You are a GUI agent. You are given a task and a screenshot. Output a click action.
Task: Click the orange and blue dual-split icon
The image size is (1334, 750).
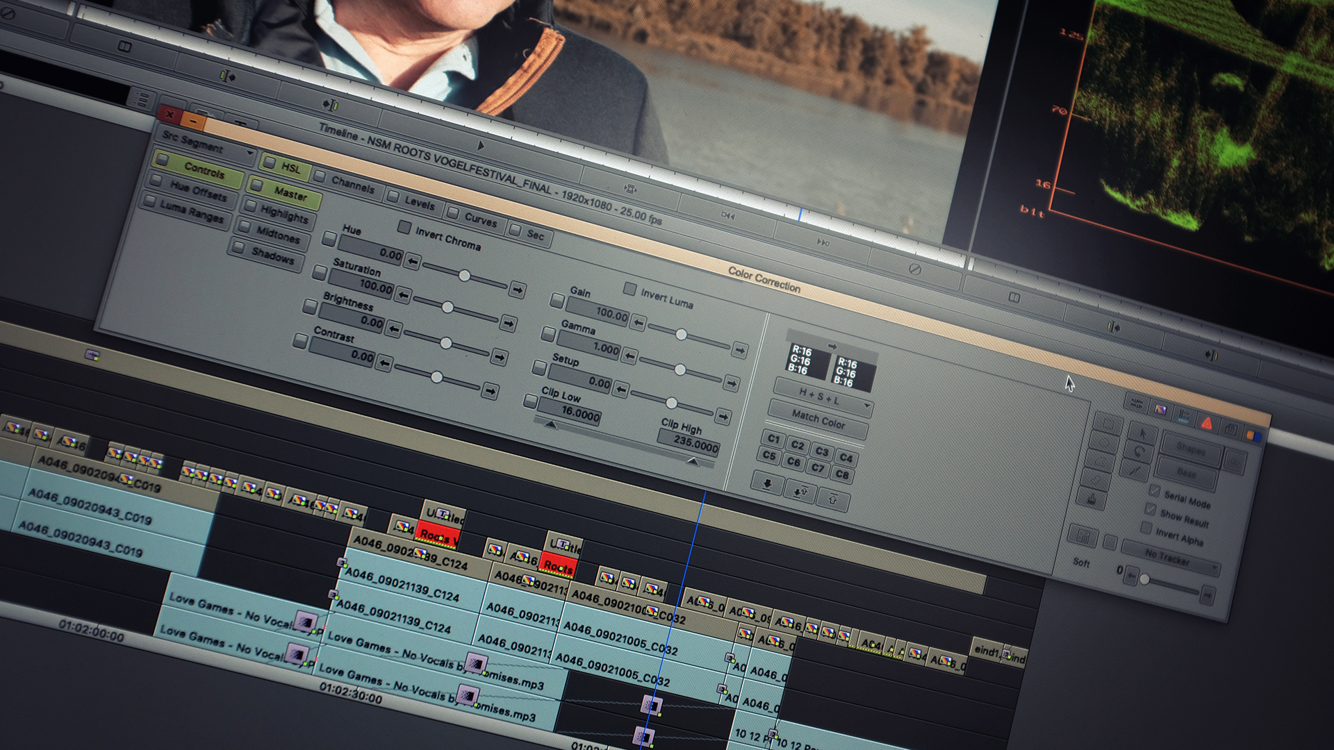pyautogui.click(x=1253, y=435)
